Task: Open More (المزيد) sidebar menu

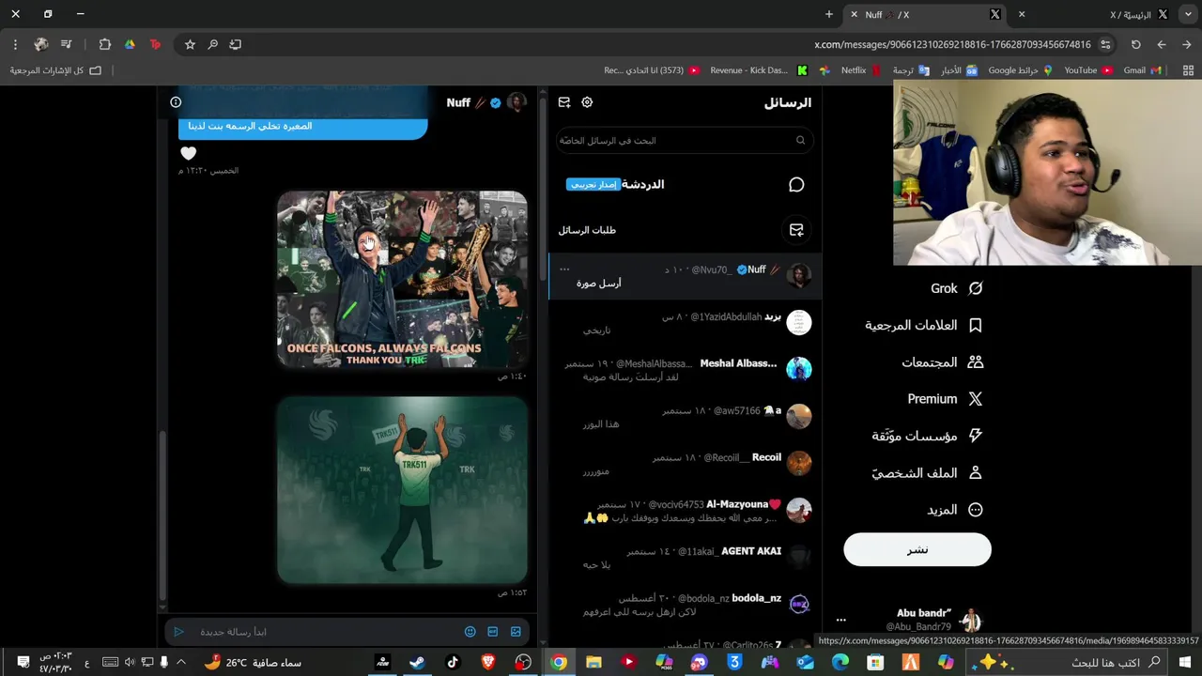Action: (955, 510)
